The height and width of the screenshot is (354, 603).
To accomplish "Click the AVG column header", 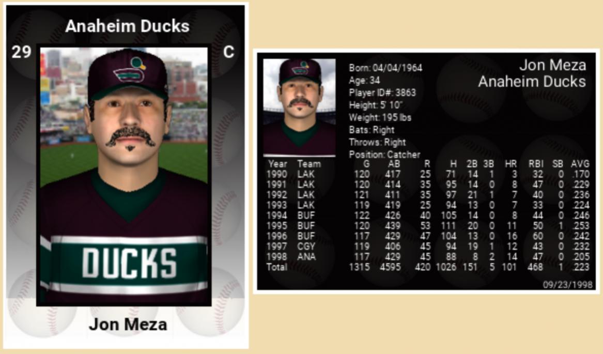I will [x=580, y=164].
